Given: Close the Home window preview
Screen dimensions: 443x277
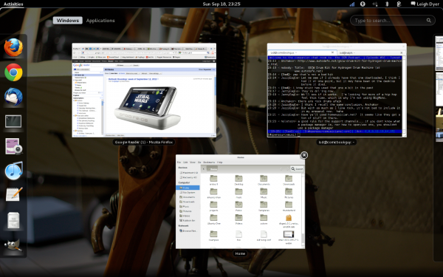Looking at the screenshot, I should point(304,155).
